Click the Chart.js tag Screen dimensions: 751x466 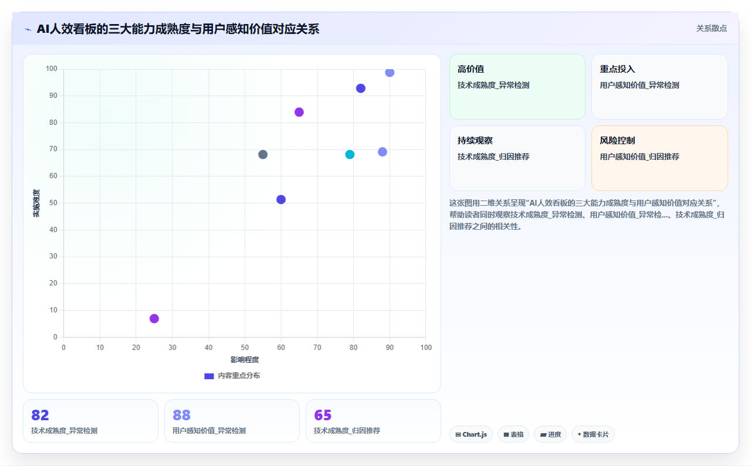(x=471, y=434)
